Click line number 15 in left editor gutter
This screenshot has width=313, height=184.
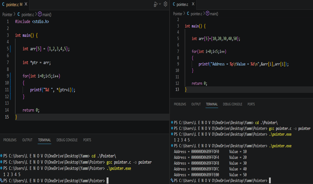pyautogui.click(x=7, y=117)
